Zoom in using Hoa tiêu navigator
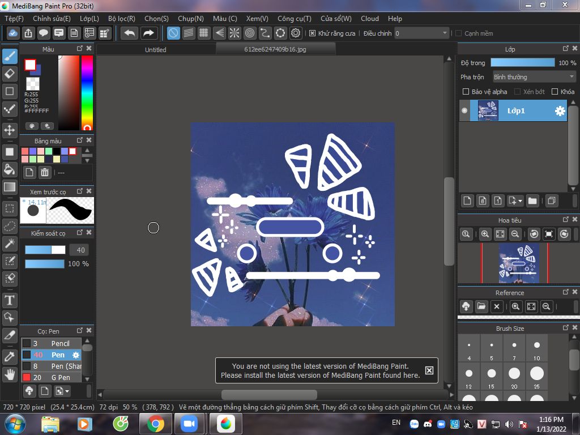 point(485,234)
